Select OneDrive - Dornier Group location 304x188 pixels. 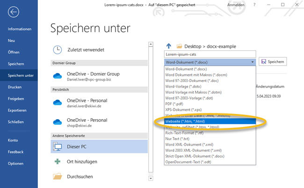(99, 76)
